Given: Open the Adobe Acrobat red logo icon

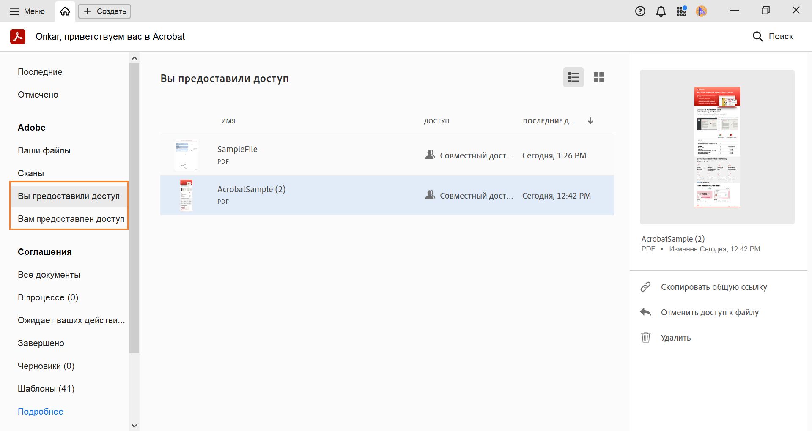Looking at the screenshot, I should 17,36.
